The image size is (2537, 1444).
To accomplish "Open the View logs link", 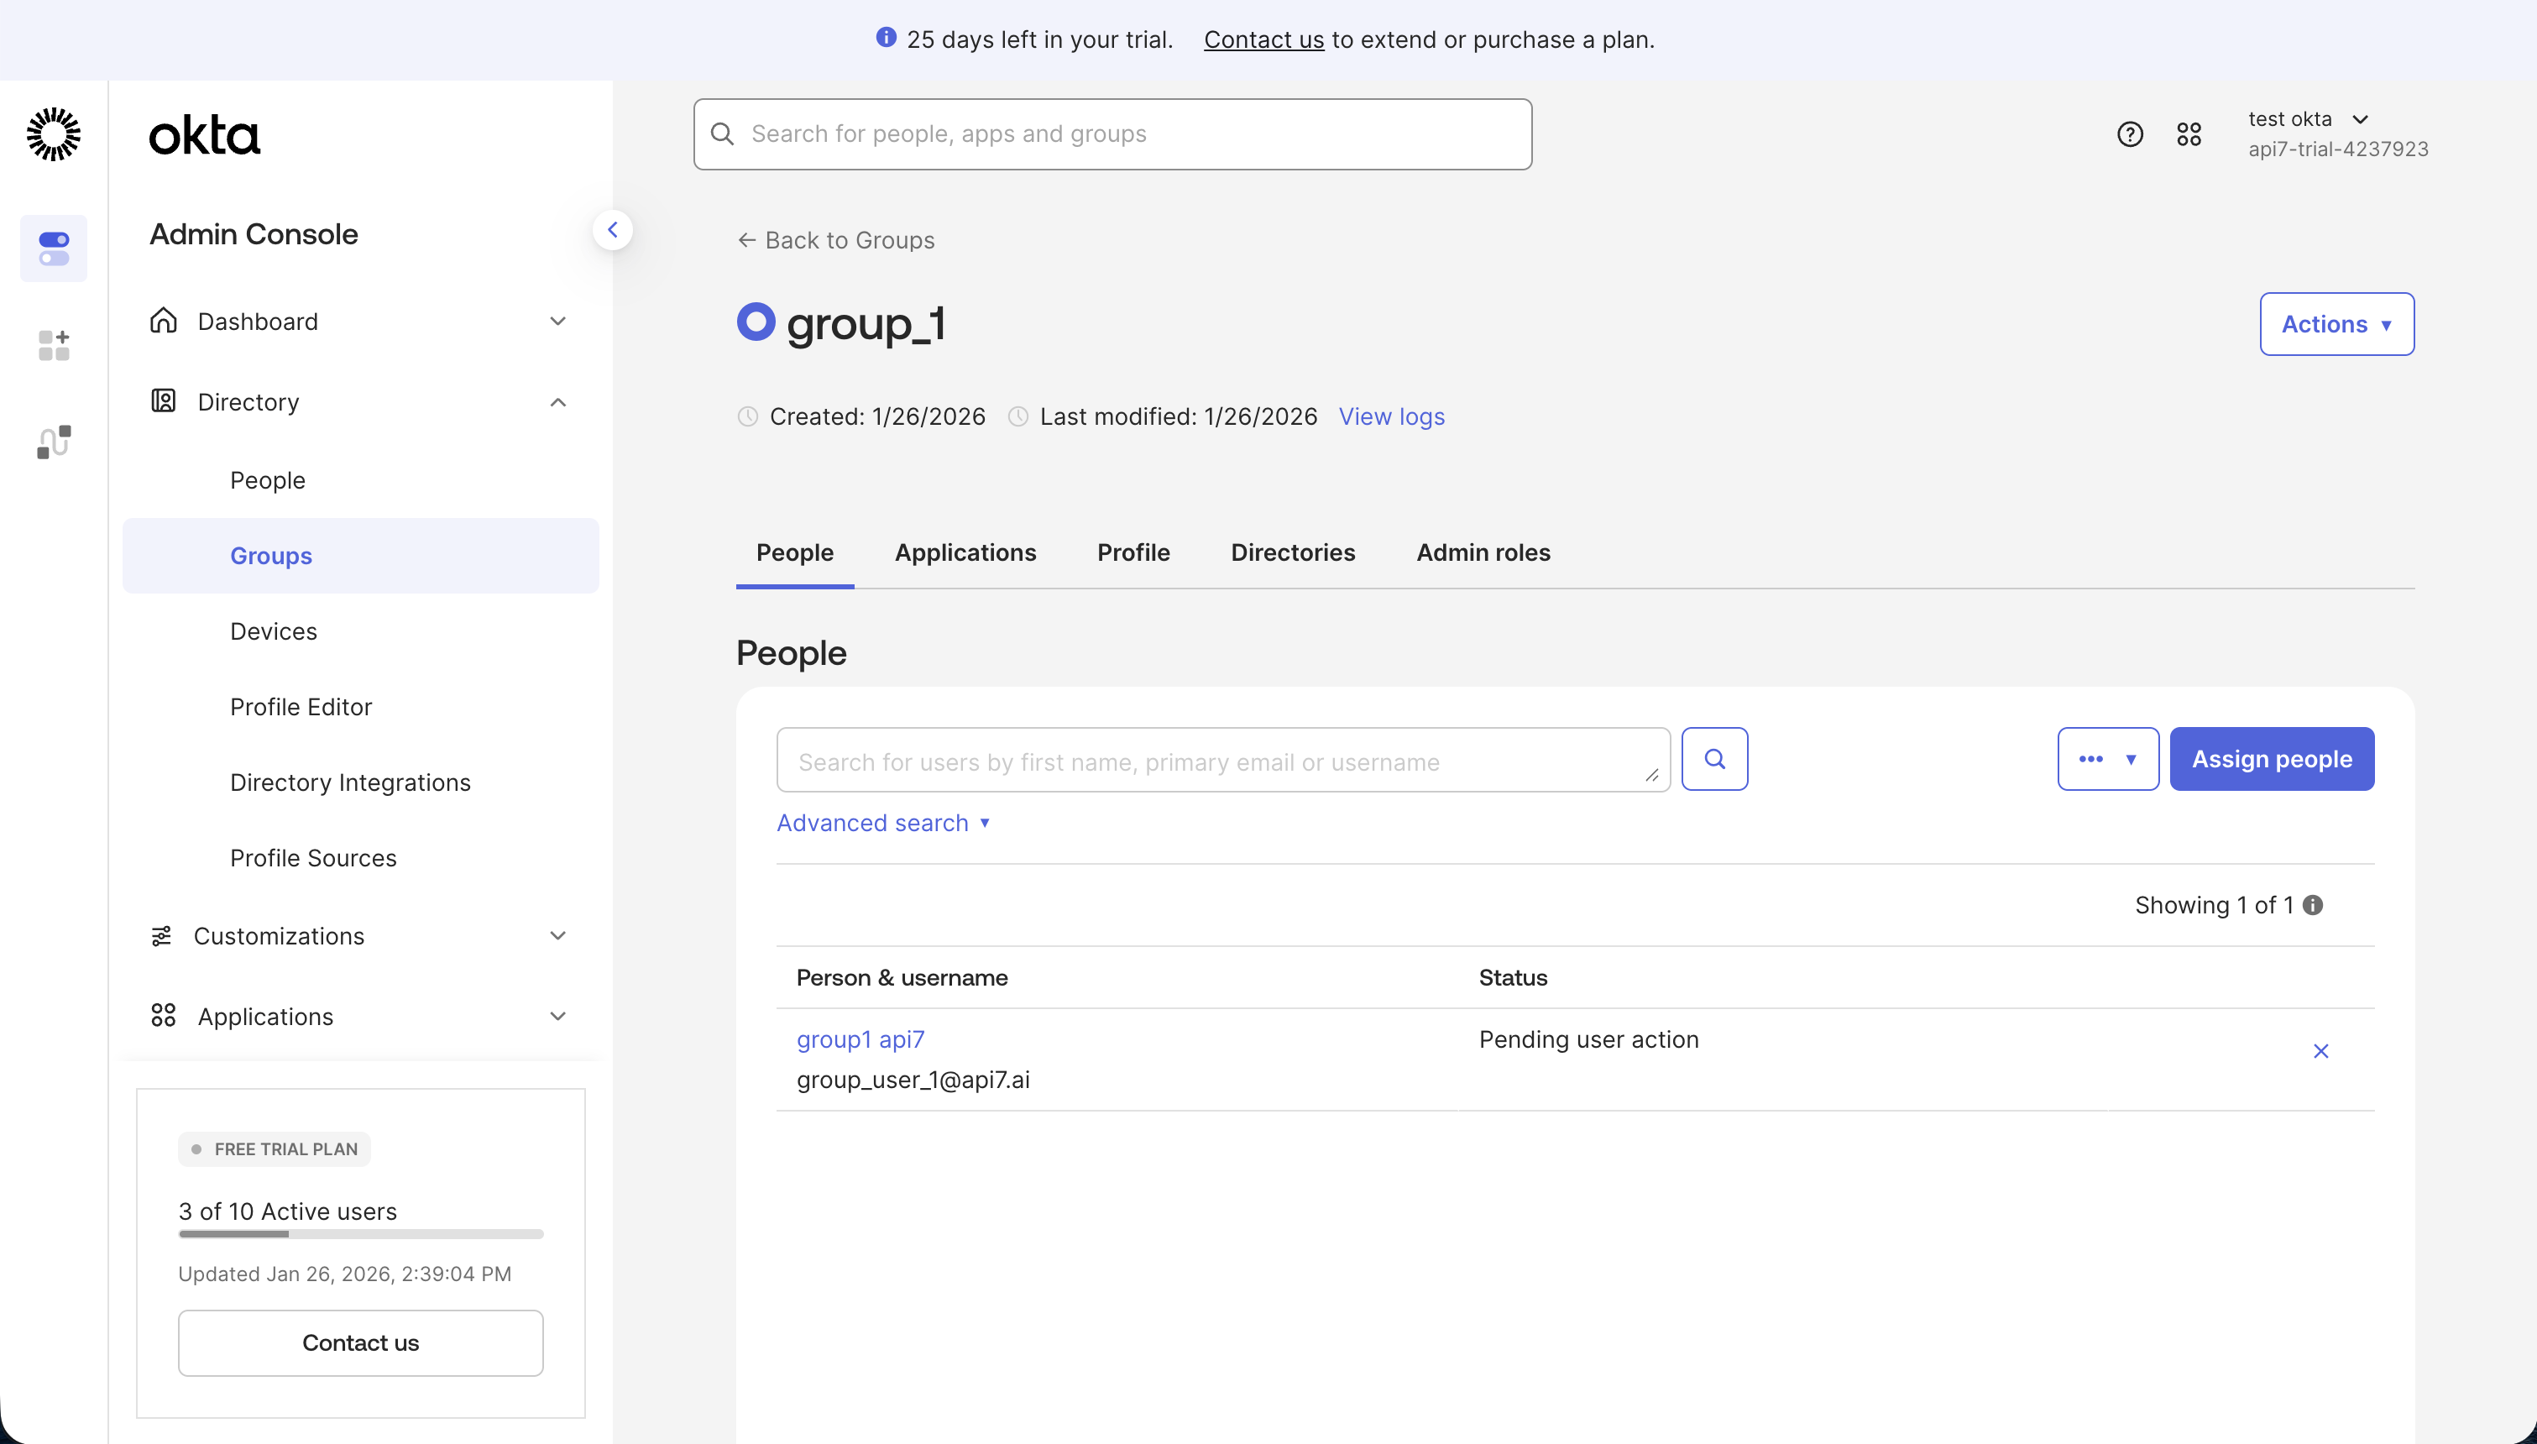I will tap(1391, 416).
